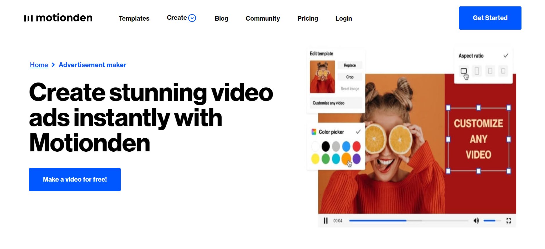Open the Login page
545x249 pixels.
coord(344,18)
